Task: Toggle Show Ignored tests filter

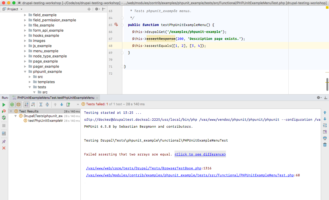Action: click(19, 105)
